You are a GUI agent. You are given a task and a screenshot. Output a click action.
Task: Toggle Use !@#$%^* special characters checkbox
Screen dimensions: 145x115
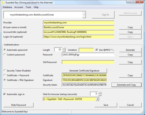[x=97, y=50]
